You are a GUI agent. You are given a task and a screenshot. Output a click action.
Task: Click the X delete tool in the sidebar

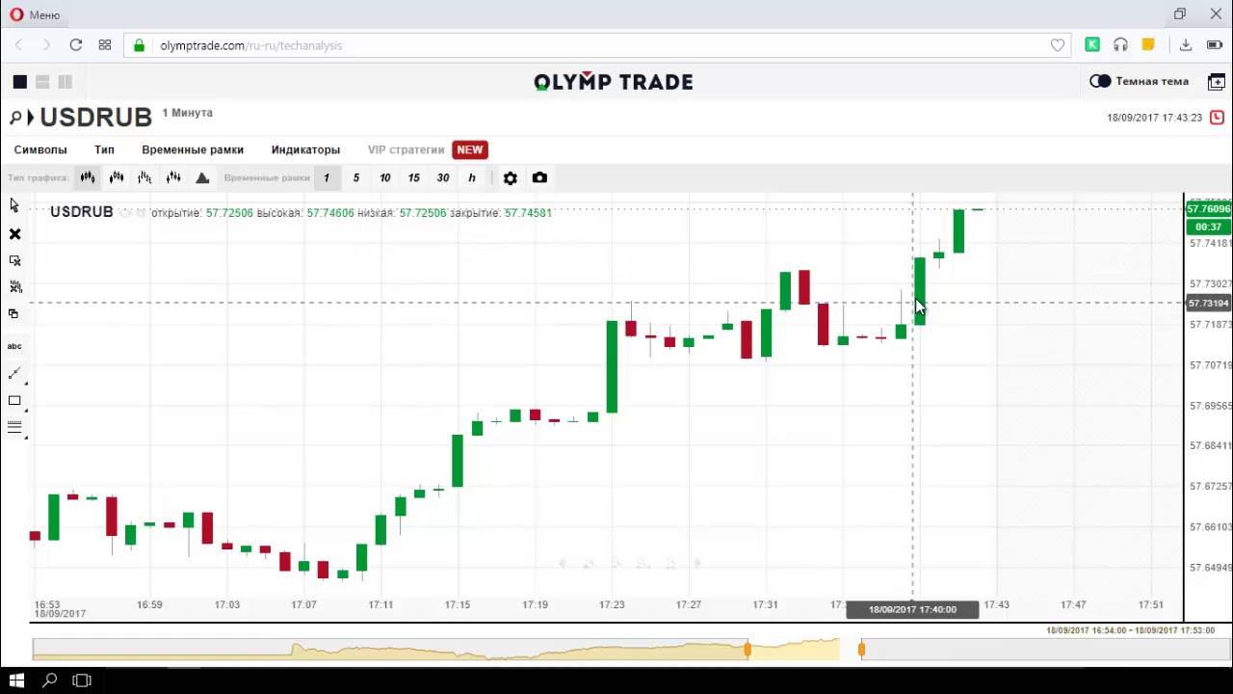14,234
